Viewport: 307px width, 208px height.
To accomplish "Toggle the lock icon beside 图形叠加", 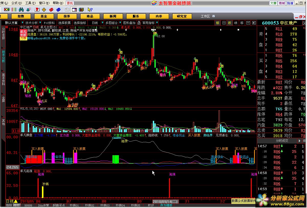I will (139, 23).
